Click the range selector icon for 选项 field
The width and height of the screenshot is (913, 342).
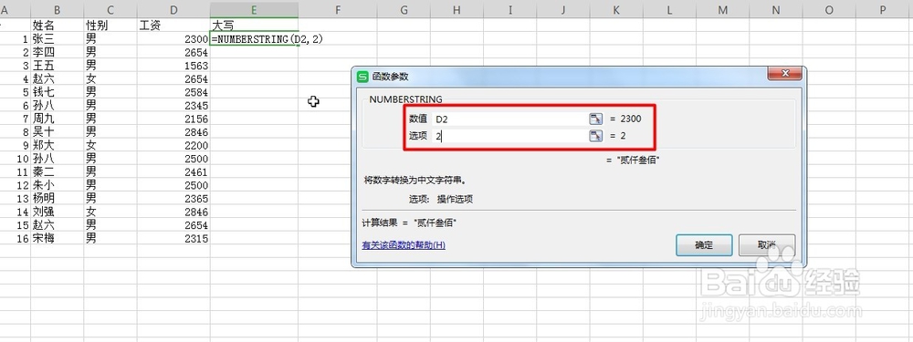[x=595, y=136]
